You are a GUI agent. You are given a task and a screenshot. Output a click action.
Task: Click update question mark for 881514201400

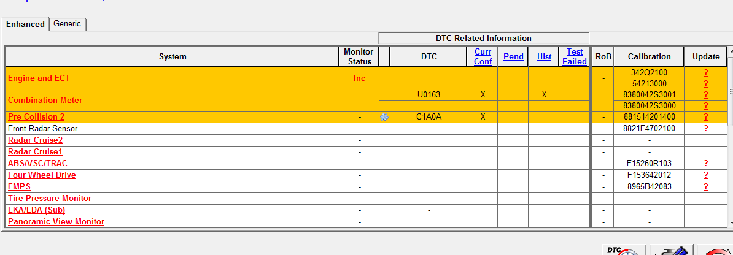706,117
